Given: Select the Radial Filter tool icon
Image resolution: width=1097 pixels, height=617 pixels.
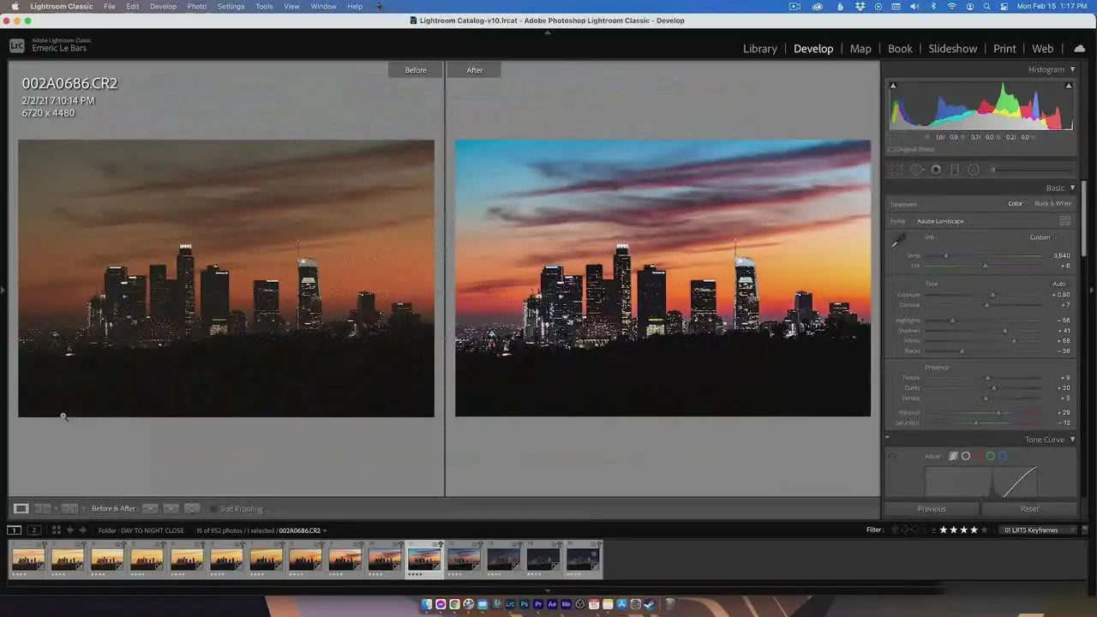Looking at the screenshot, I should point(974,170).
